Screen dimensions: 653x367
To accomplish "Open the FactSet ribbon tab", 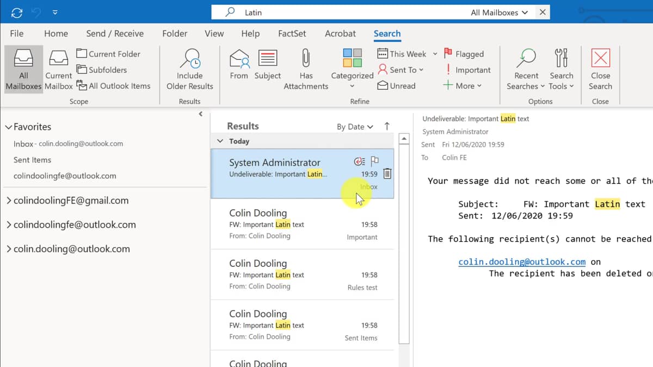I will pyautogui.click(x=292, y=33).
